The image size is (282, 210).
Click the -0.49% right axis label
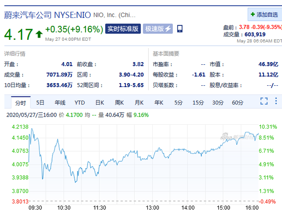coord(267,202)
